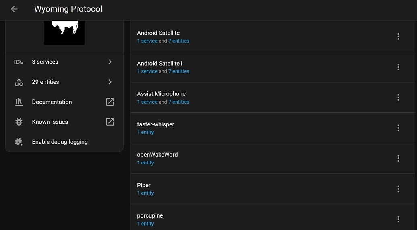Viewport: 417px width, 230px height.
Task: Click the Documentation external link icon
Action: (110, 102)
